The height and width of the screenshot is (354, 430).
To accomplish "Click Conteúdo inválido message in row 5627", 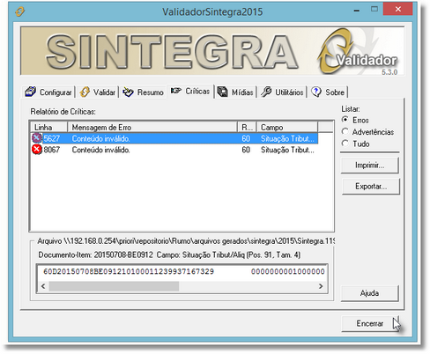I will 100,138.
